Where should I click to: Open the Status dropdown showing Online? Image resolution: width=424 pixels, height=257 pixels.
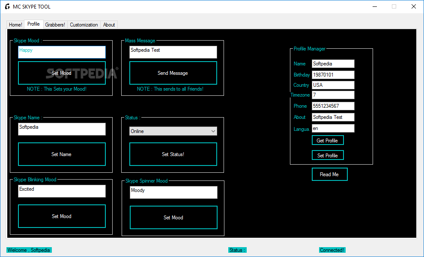tap(173, 131)
